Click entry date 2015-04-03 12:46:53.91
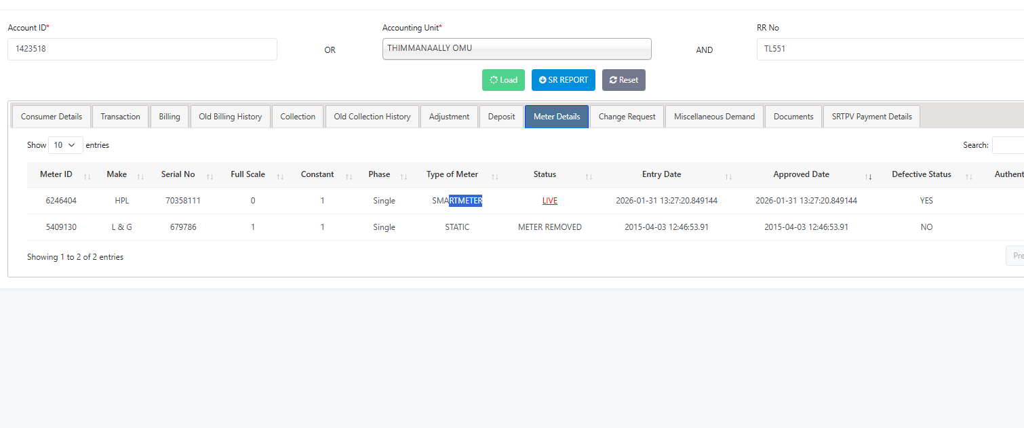The image size is (1024, 428). coord(667,227)
